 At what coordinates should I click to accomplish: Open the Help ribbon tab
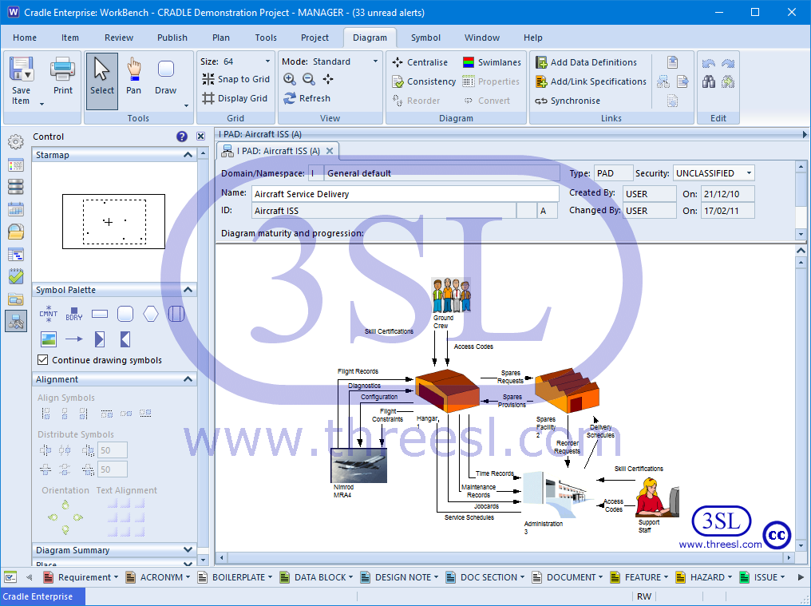[x=532, y=38]
